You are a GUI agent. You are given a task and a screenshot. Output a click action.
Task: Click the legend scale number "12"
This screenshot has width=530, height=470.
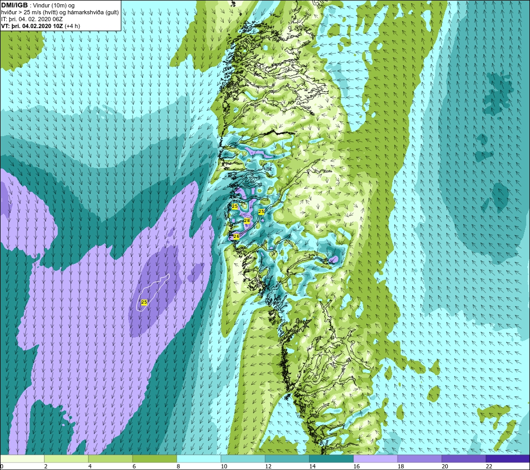point(268,466)
